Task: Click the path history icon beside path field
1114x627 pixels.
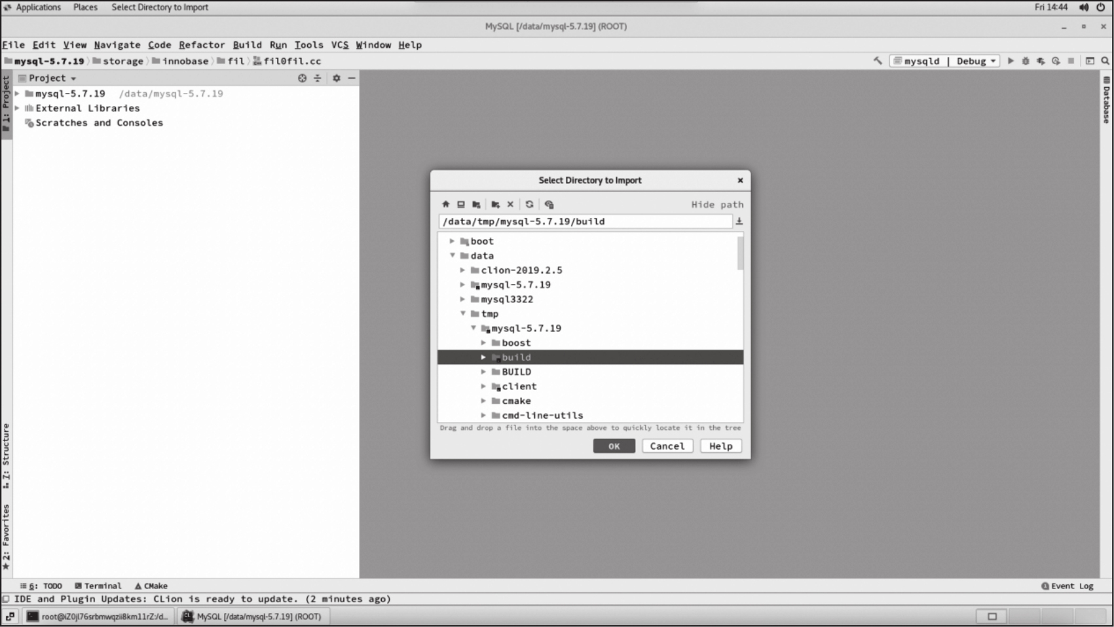Action: (x=739, y=221)
